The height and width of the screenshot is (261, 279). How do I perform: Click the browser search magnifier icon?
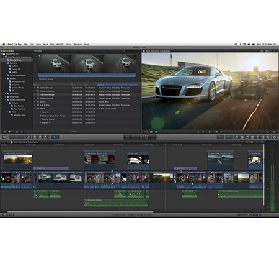tap(124, 51)
